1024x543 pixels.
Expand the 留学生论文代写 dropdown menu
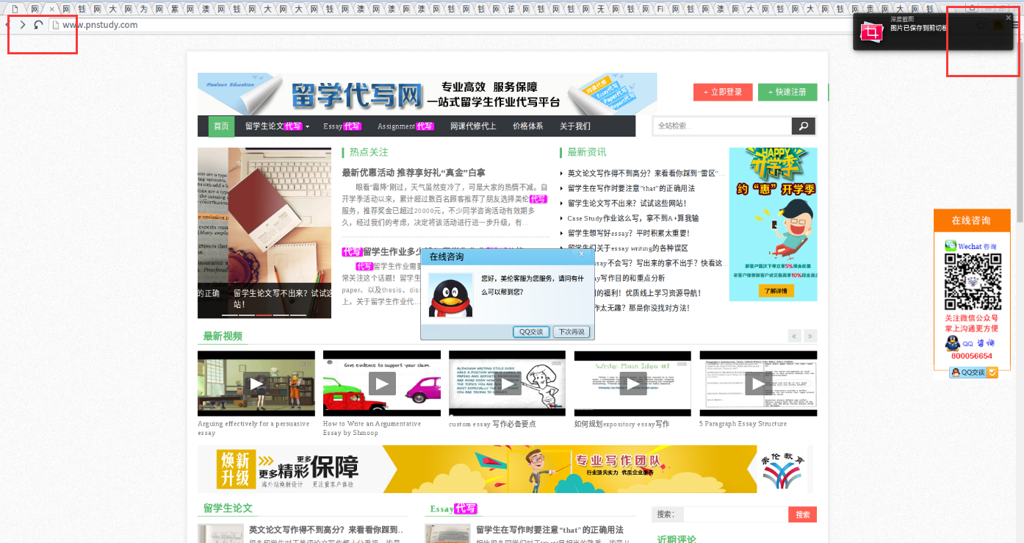coord(277,126)
